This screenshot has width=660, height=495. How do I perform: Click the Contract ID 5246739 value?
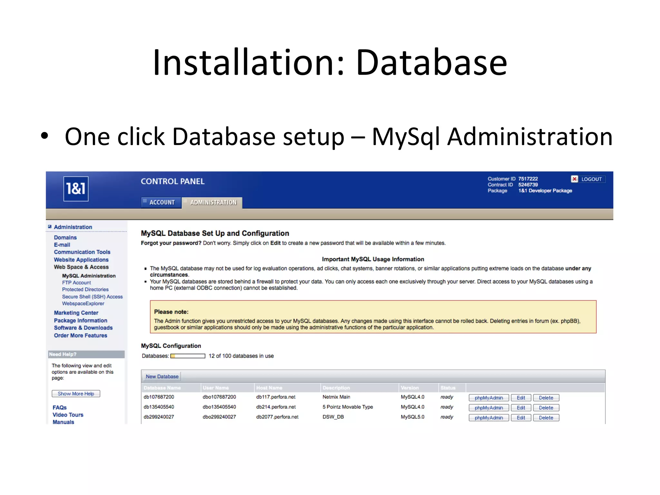528,185
